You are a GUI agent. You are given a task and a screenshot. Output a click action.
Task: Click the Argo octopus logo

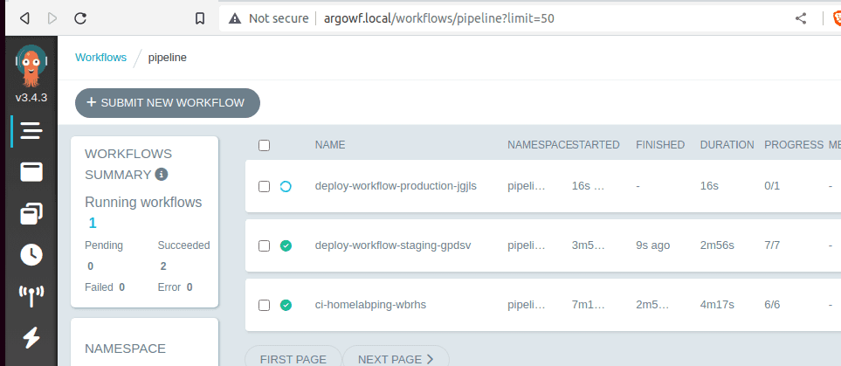tap(31, 66)
